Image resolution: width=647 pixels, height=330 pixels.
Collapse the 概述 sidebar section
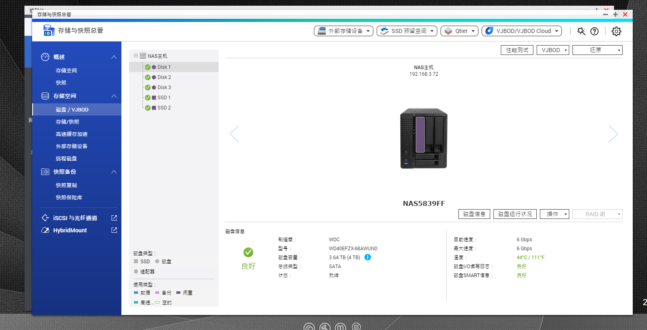click(x=114, y=57)
